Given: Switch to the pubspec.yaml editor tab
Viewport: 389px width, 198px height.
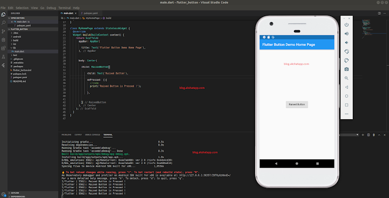Looking at the screenshot, I should 91,13.
